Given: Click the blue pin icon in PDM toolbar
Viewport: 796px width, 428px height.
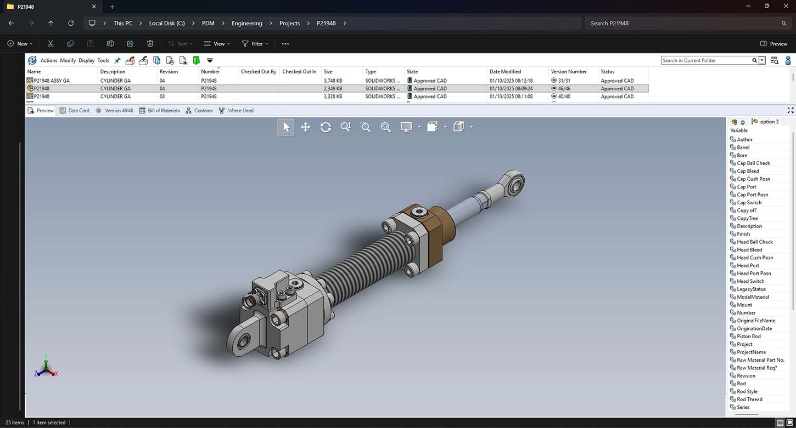Looking at the screenshot, I should [117, 60].
